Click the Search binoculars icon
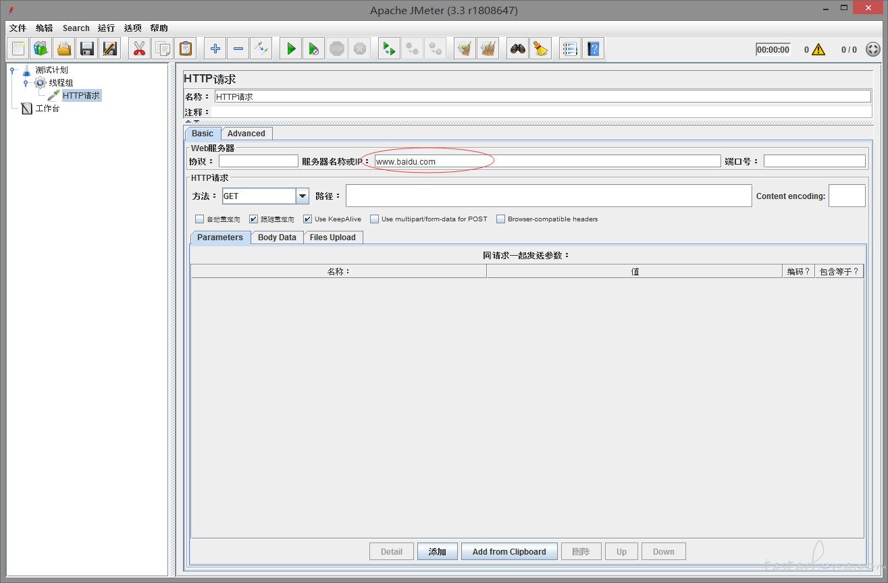 (x=518, y=49)
